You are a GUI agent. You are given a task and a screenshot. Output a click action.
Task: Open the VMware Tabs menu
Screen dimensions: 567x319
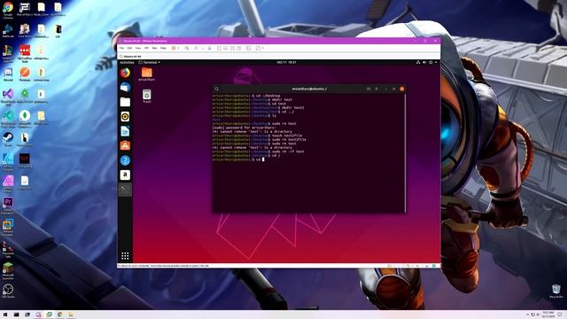[154, 48]
